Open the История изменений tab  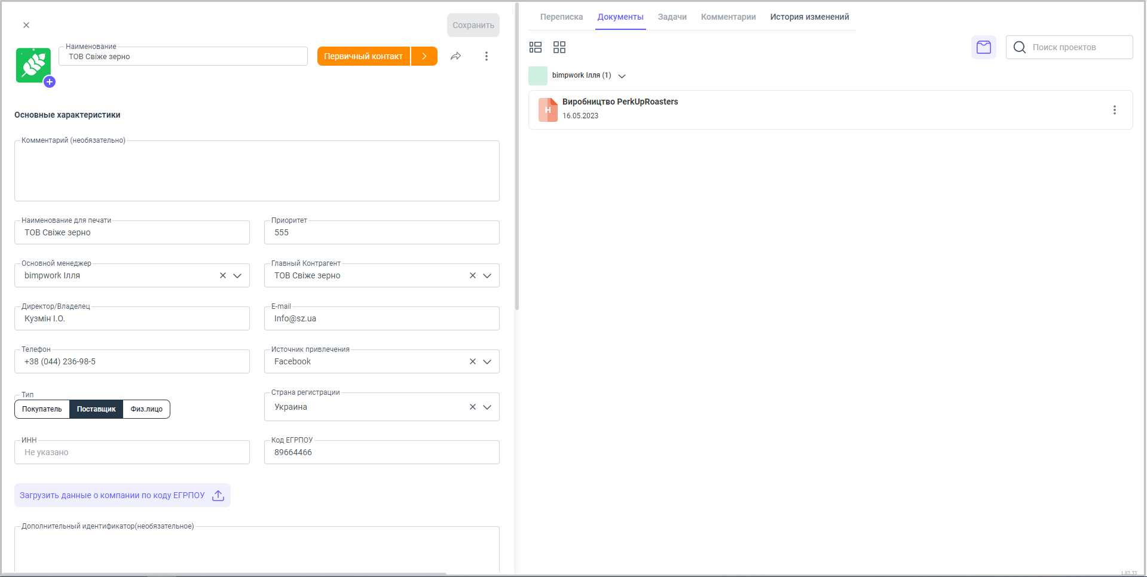[809, 17]
